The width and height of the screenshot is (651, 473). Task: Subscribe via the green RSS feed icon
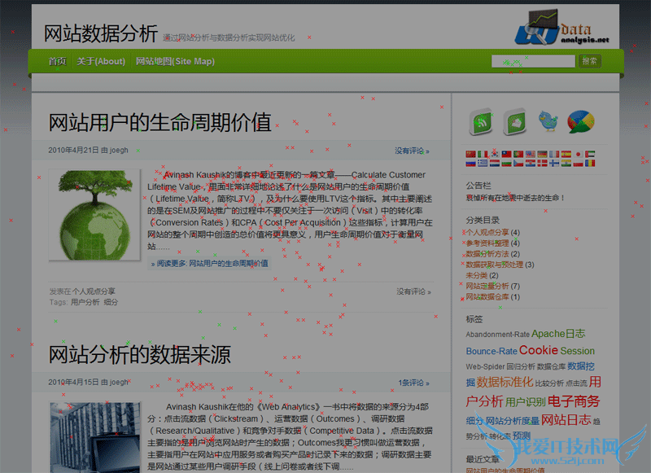click(x=481, y=120)
